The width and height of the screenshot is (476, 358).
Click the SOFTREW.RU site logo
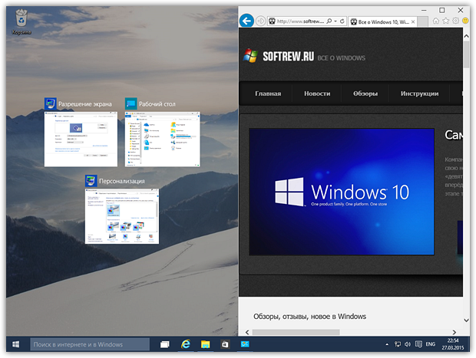pos(279,56)
